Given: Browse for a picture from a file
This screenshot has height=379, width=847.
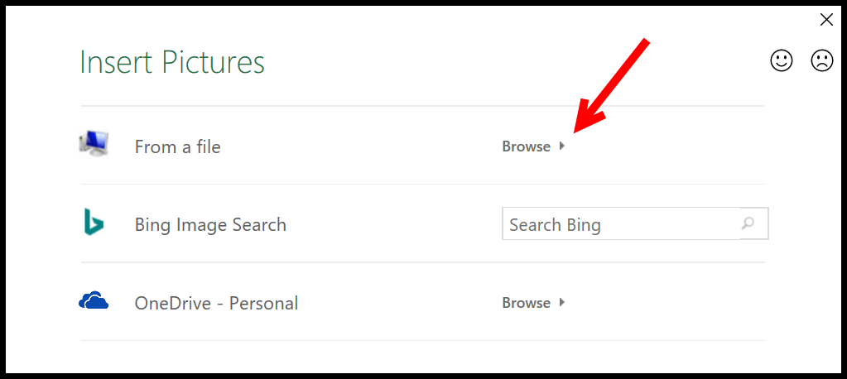Looking at the screenshot, I should (x=527, y=146).
